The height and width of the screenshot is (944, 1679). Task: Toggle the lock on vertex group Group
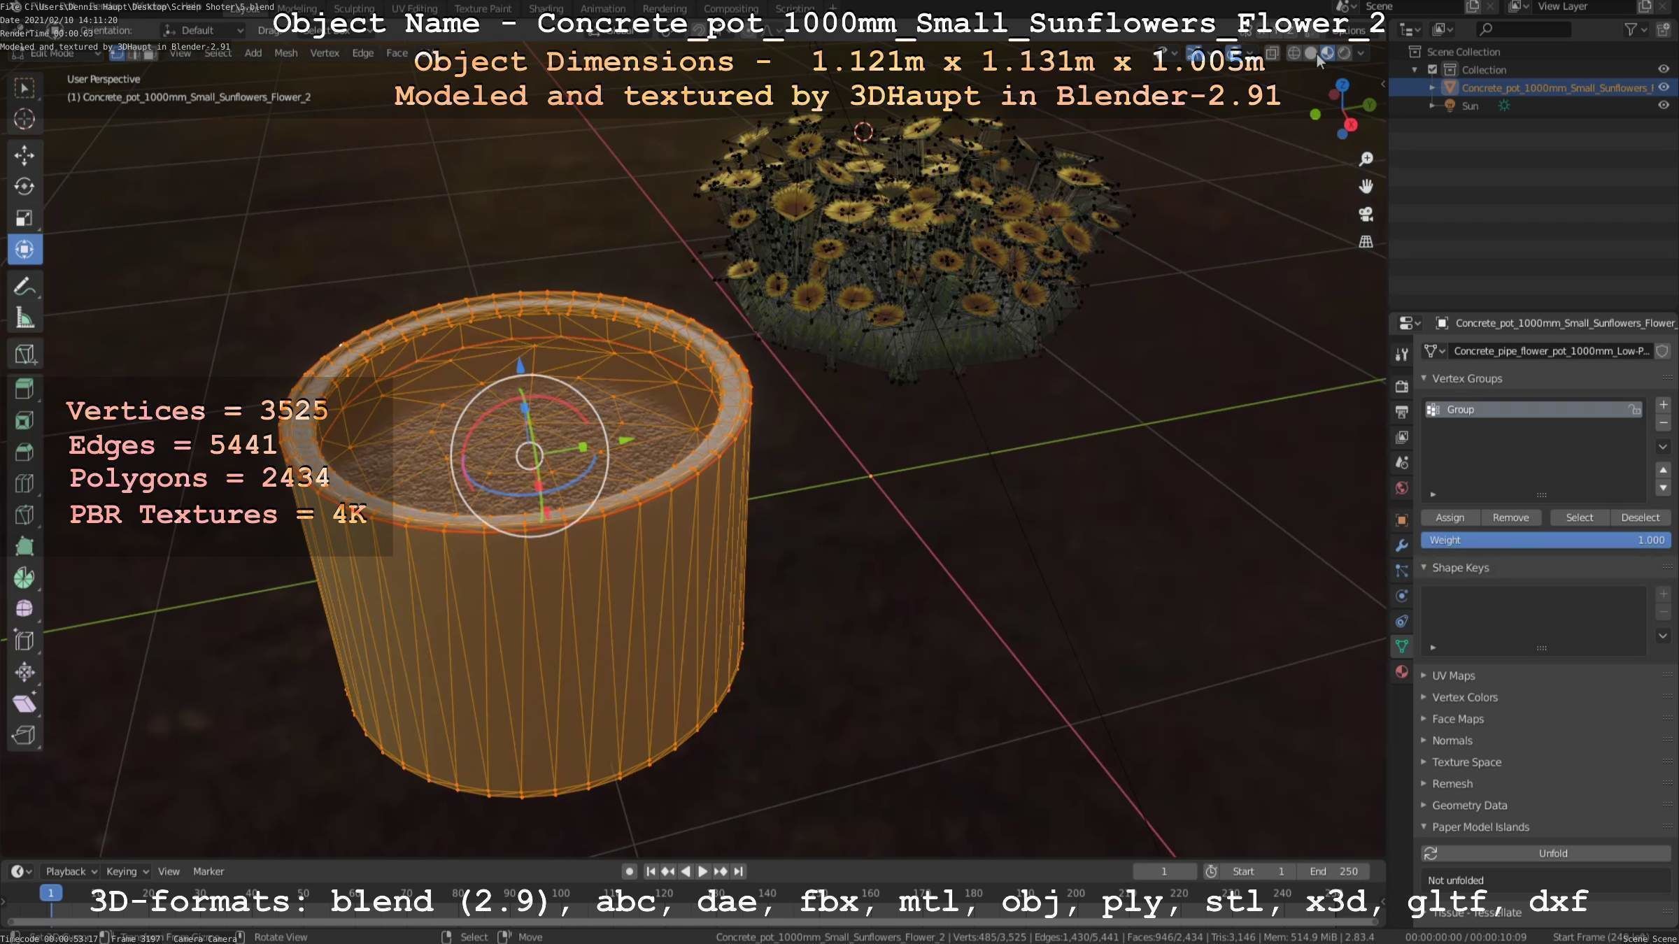click(x=1634, y=410)
